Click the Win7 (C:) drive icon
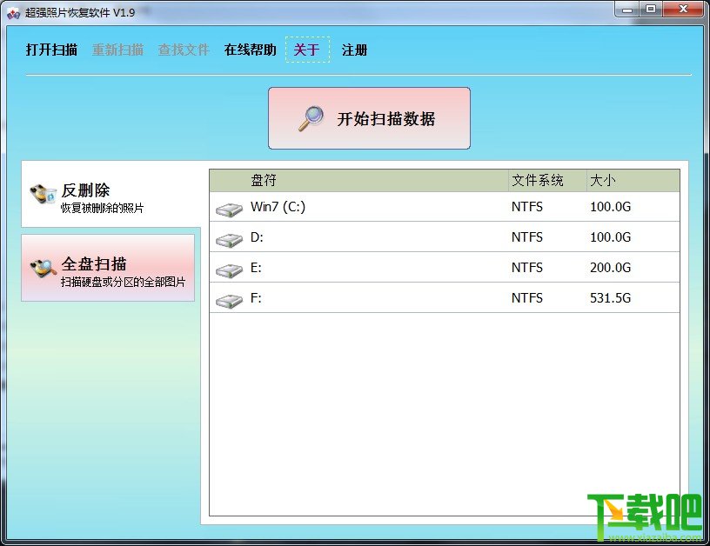The image size is (710, 546). tap(229, 210)
